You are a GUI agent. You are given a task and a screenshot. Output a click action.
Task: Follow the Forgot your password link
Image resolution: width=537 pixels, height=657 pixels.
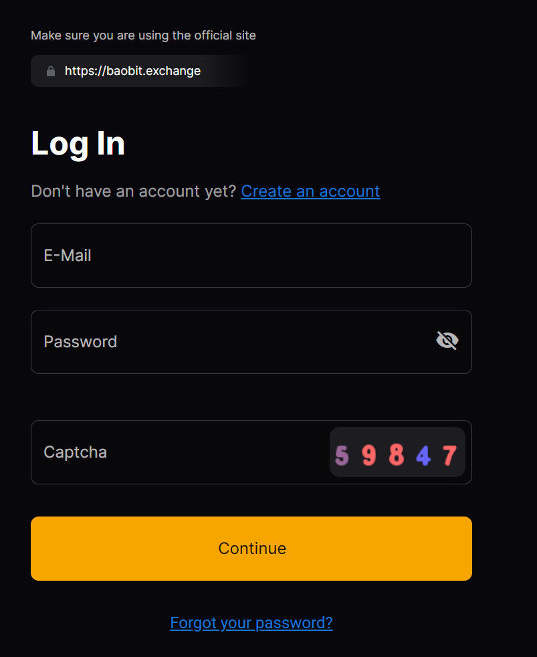click(x=251, y=622)
